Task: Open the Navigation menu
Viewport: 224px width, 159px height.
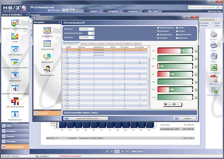Action: (x=113, y=11)
